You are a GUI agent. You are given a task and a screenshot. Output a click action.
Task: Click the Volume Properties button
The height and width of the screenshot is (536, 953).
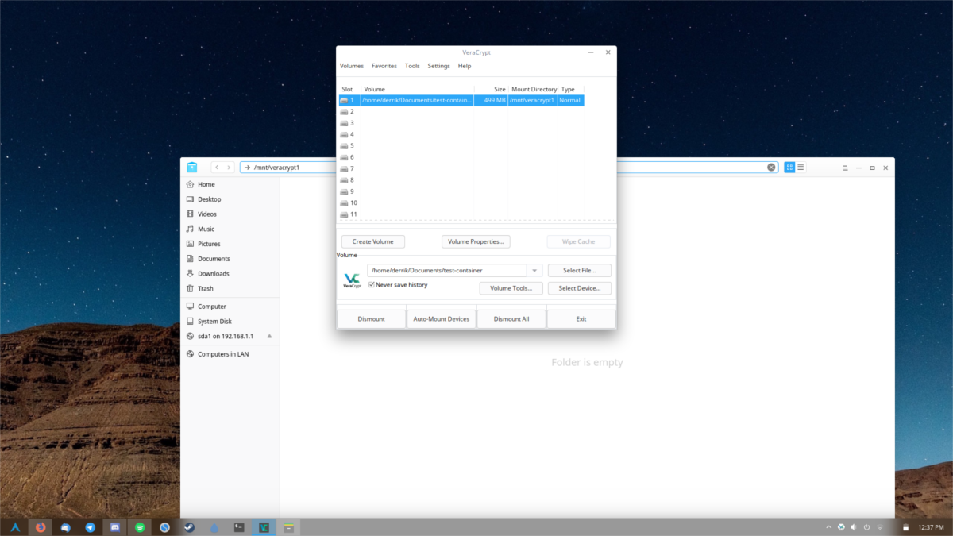pos(475,241)
